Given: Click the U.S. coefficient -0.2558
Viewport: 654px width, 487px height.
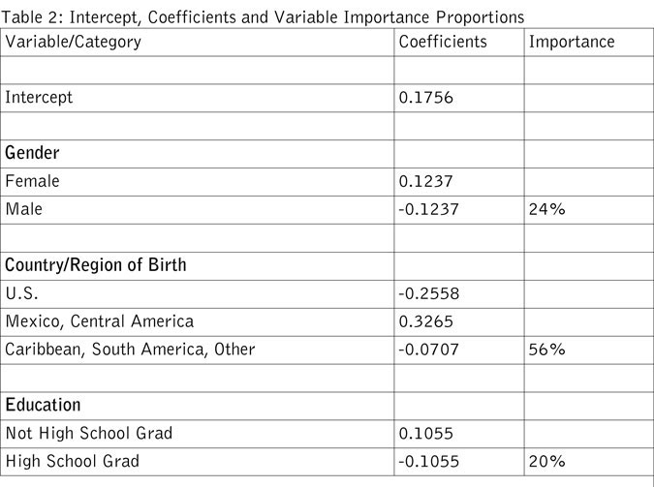Looking at the screenshot, I should (x=427, y=293).
